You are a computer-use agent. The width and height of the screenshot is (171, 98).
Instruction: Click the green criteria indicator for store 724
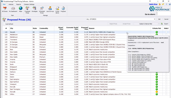(x=157, y=89)
